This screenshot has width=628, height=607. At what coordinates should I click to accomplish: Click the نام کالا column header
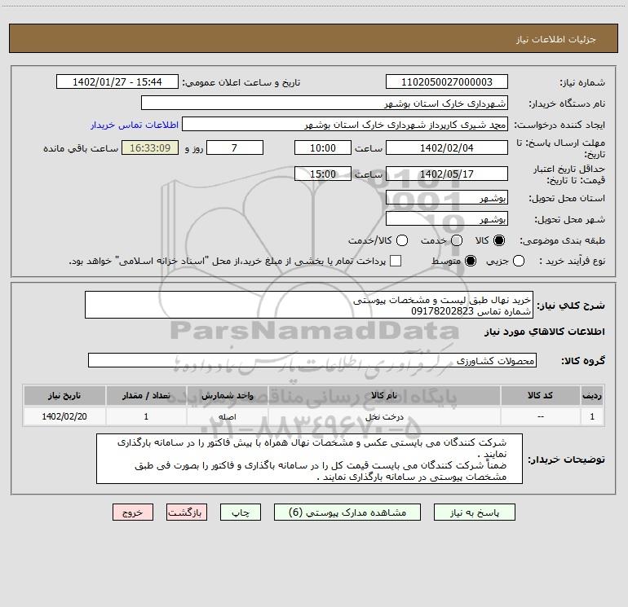(x=384, y=396)
